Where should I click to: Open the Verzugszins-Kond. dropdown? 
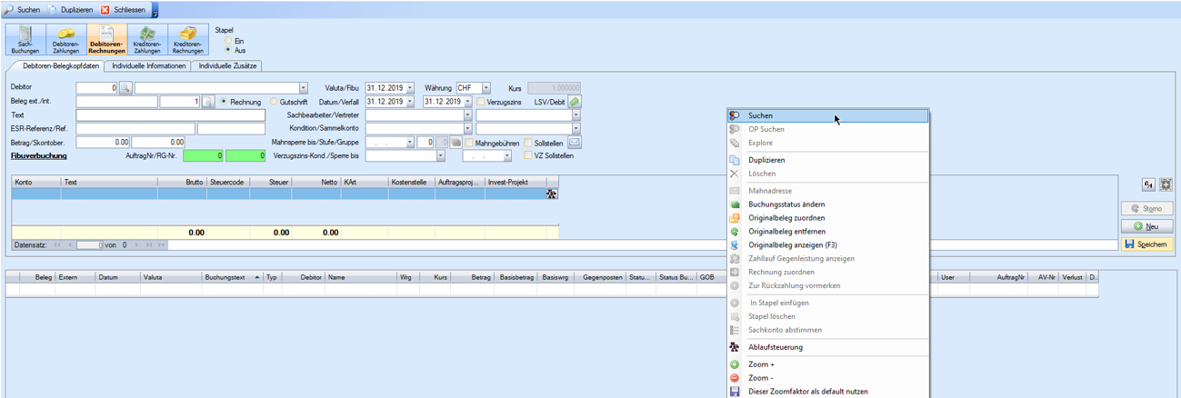[x=441, y=156]
